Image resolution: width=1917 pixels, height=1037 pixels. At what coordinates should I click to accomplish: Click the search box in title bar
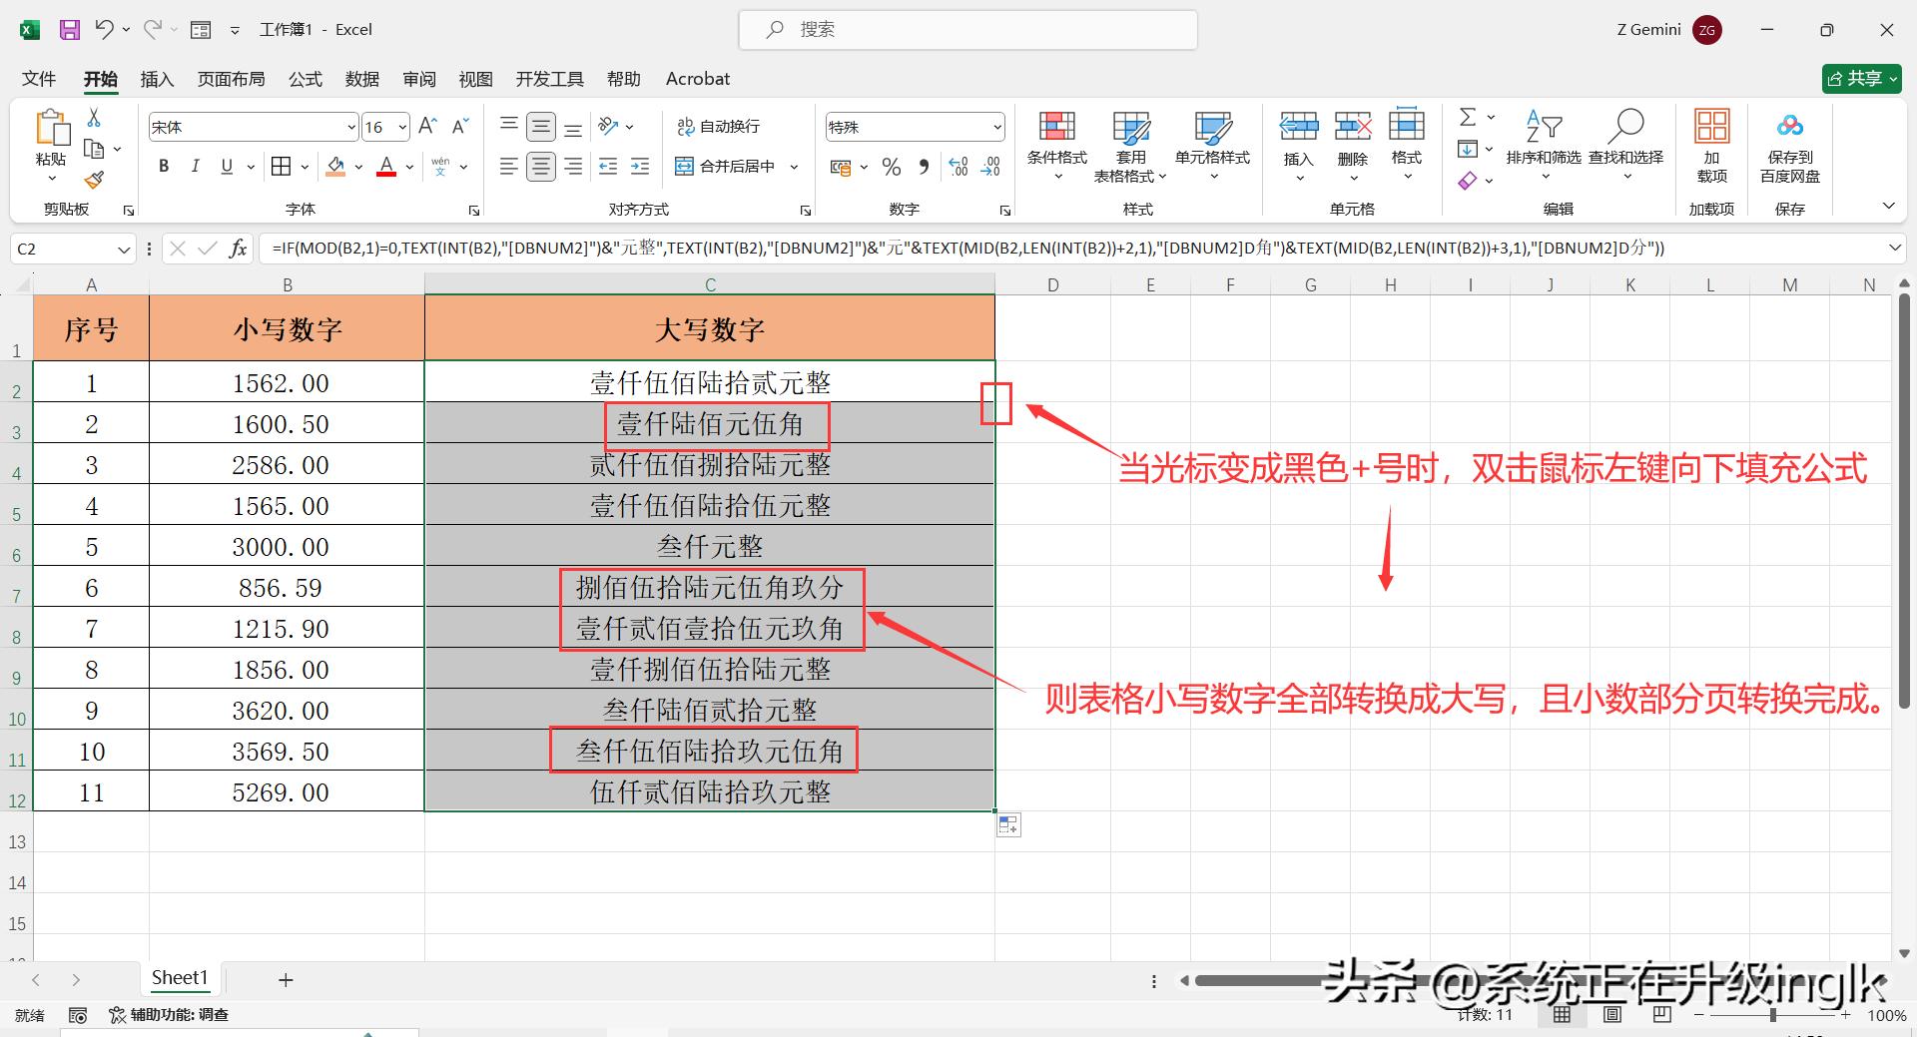(x=968, y=30)
